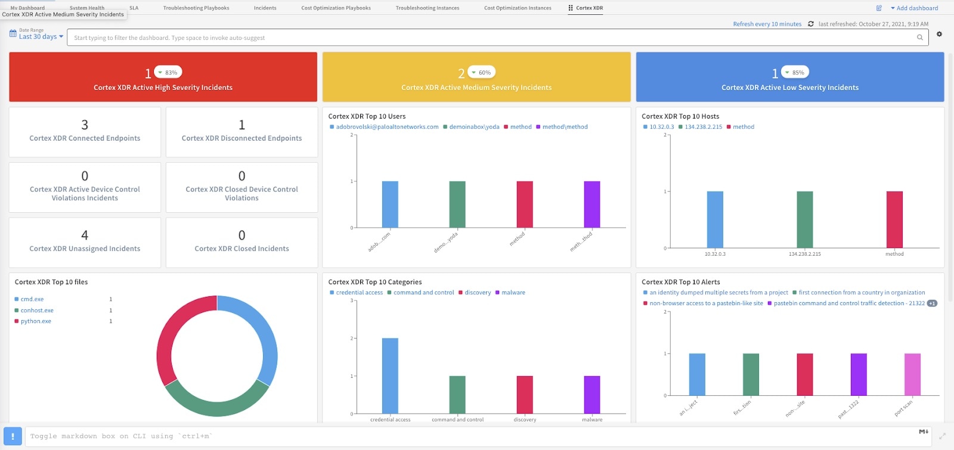
Task: Click 'non-browser access to a pastebin-like site' legend
Action: click(703, 303)
